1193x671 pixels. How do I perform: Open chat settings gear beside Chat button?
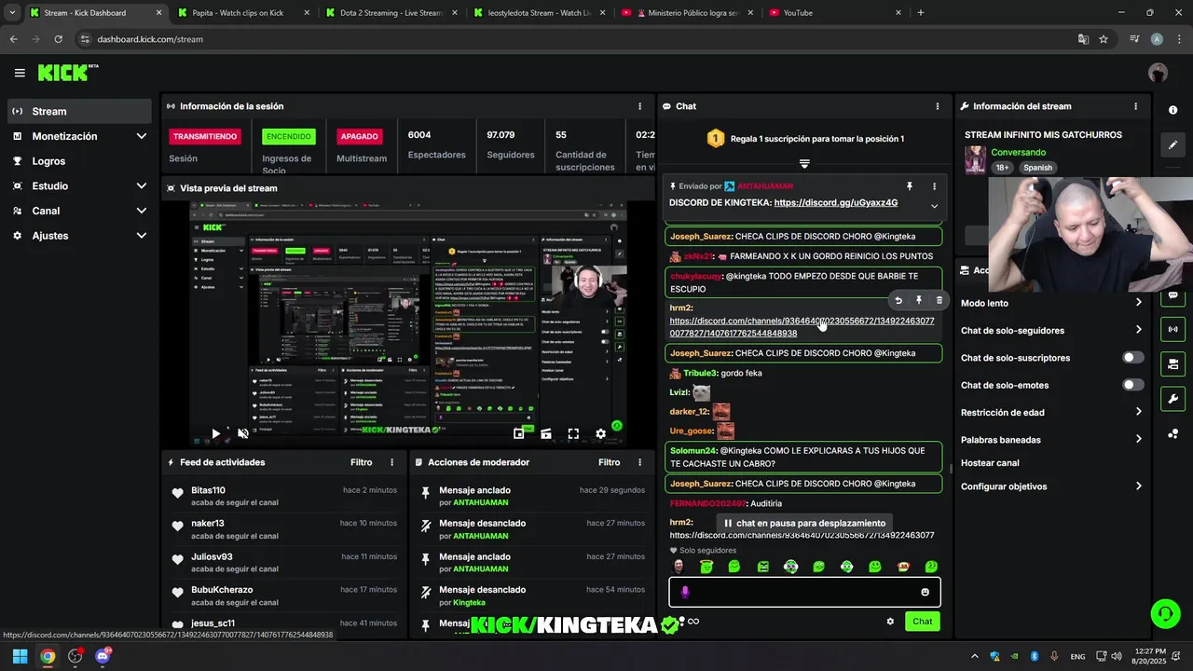[x=890, y=622]
